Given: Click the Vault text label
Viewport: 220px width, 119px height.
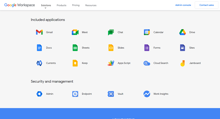Looking at the screenshot, I should 120,94.
